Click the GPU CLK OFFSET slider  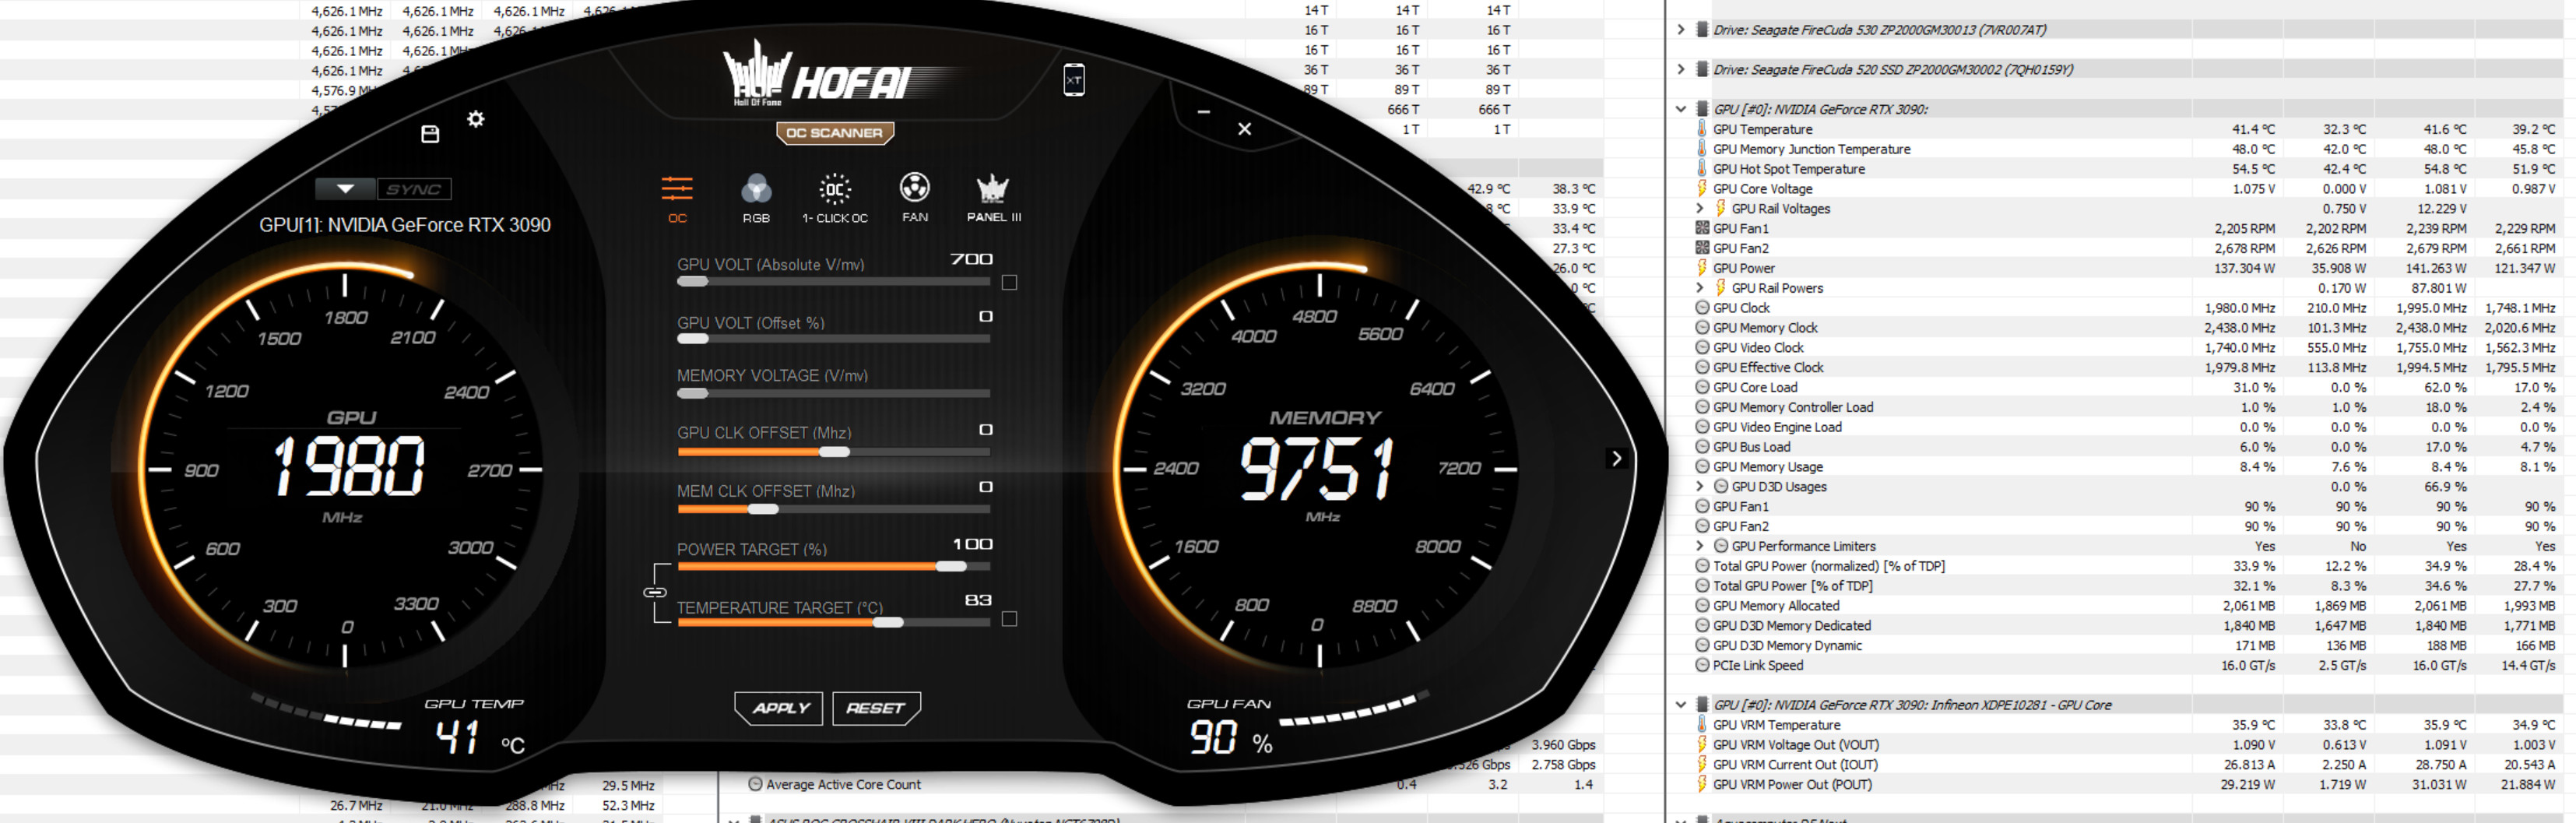(x=834, y=452)
